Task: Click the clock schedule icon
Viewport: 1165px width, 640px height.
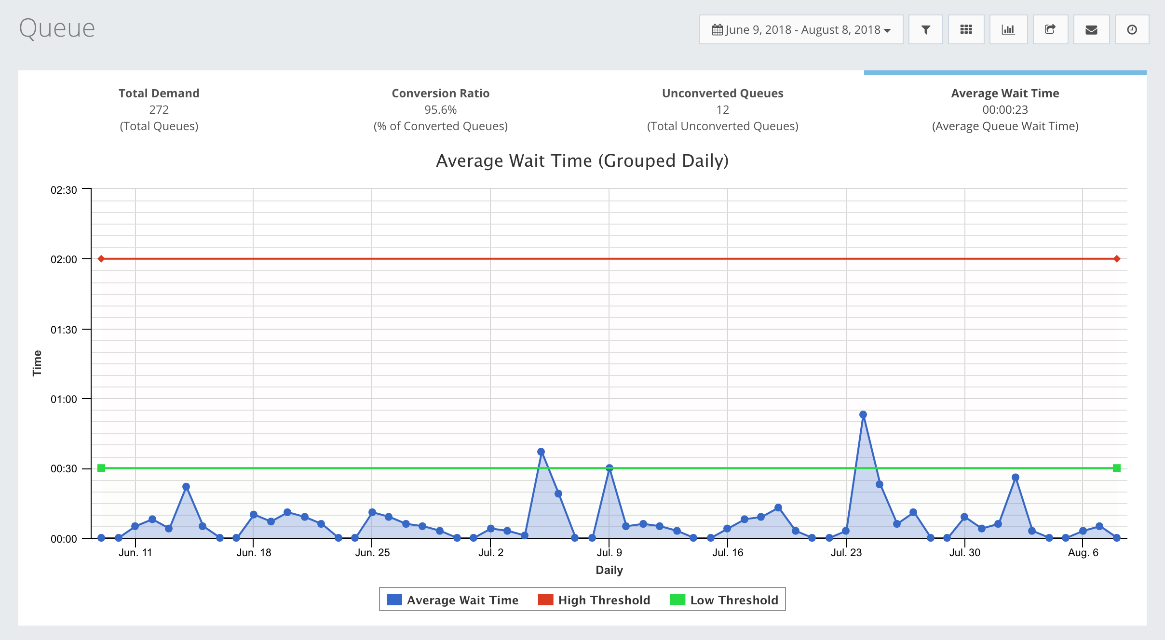Action: point(1132,30)
